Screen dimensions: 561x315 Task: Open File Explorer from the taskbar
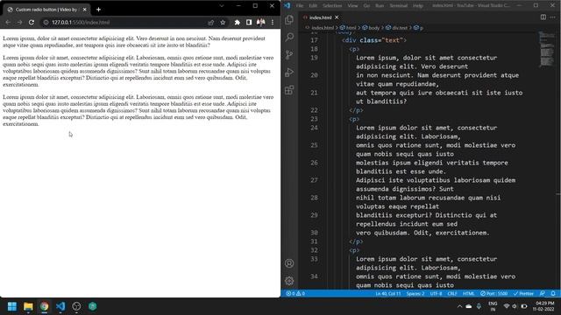(28, 306)
